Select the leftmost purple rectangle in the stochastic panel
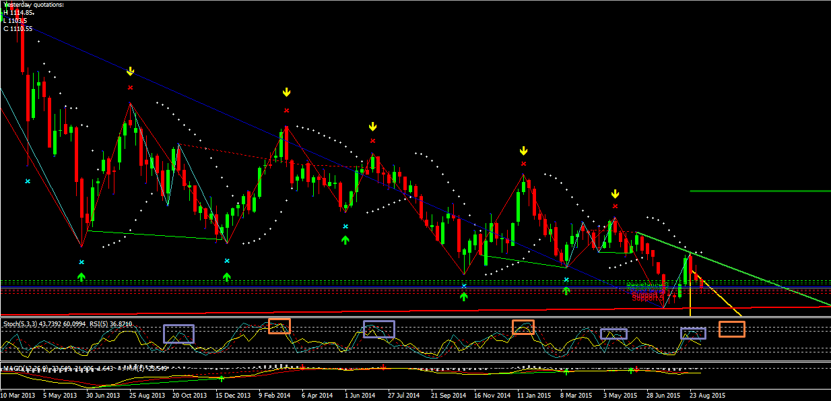 pos(178,334)
